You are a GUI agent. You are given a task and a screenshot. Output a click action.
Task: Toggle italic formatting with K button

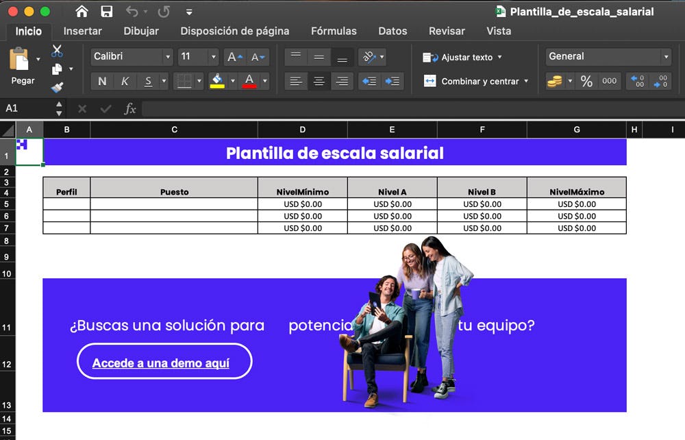click(125, 82)
